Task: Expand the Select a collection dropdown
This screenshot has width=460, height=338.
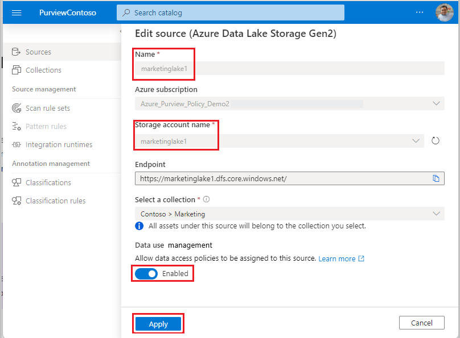Action: [x=436, y=214]
